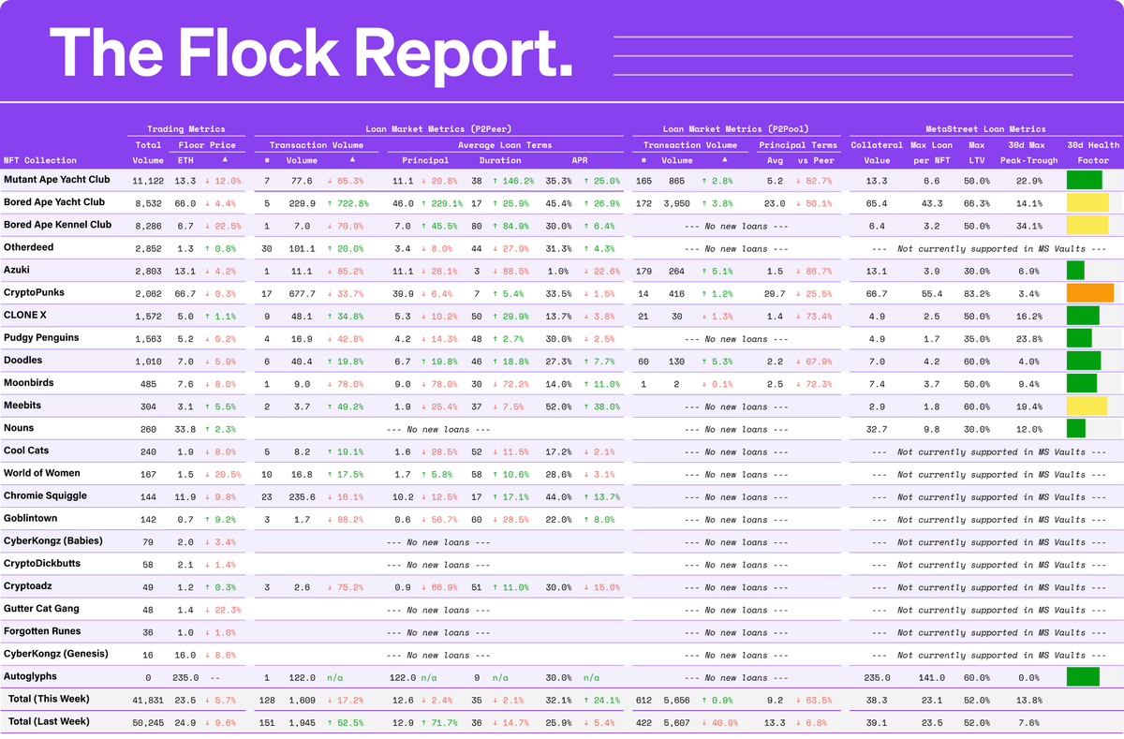Screen dimensions: 1124x739
Task: Select the Autoglyphs green health factor bar
Action: (x=1083, y=676)
